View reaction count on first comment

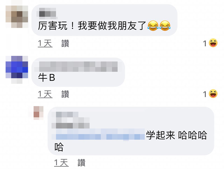(205, 44)
